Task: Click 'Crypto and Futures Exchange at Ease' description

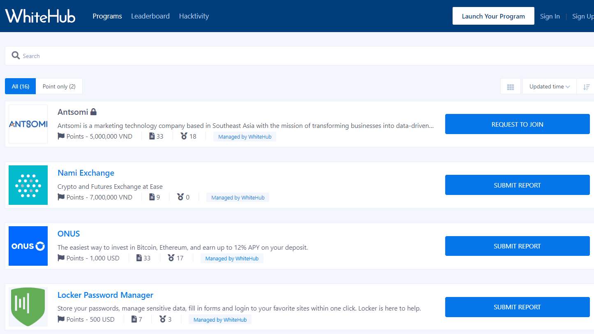Action: pos(110,186)
